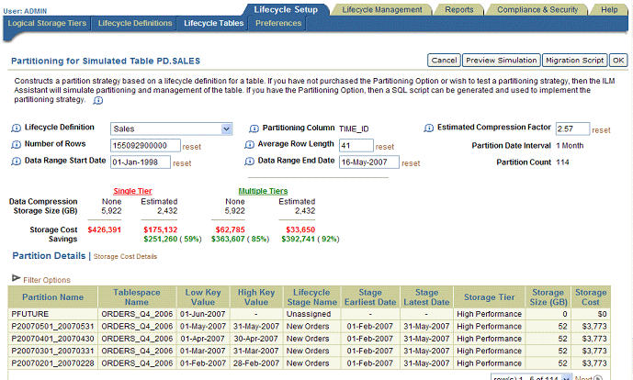Viewport: 633px width, 380px height.
Task: Click info icon beside Data Range End Date
Action: coord(249,162)
